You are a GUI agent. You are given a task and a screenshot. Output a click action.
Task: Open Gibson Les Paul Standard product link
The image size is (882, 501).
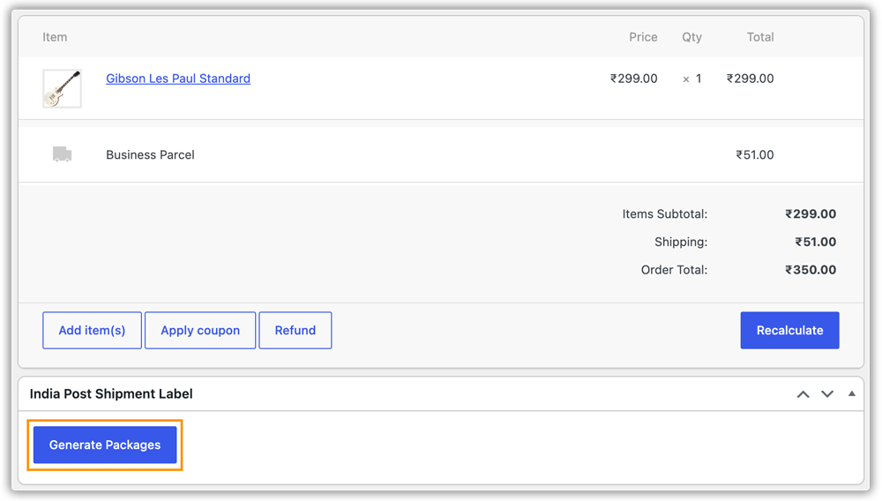tap(178, 79)
